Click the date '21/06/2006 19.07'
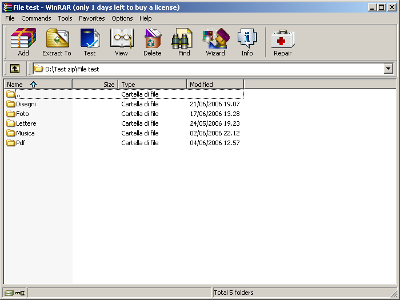This screenshot has height=300, width=400. click(215, 104)
